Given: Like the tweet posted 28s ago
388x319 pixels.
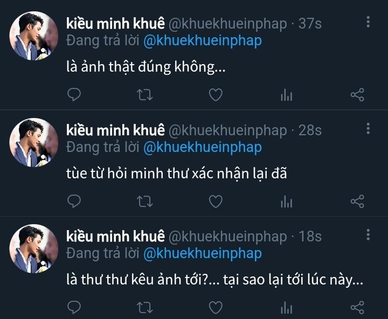Looking at the screenshot, I should tap(216, 202).
